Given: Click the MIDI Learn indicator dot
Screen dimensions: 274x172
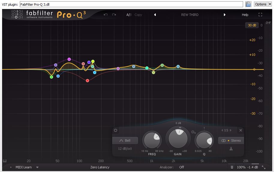Looking at the screenshot, I should tap(11, 167).
